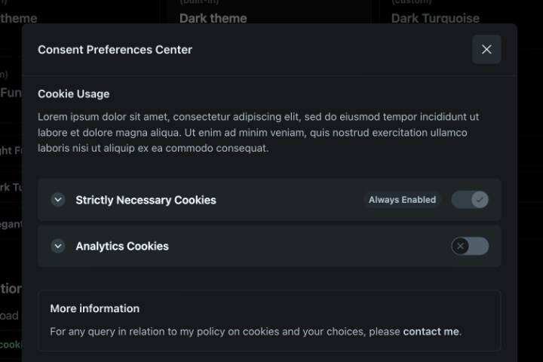Toggle the Strictly Necessary Cookies switch
Screen dimensions: 543x362
(x=470, y=200)
